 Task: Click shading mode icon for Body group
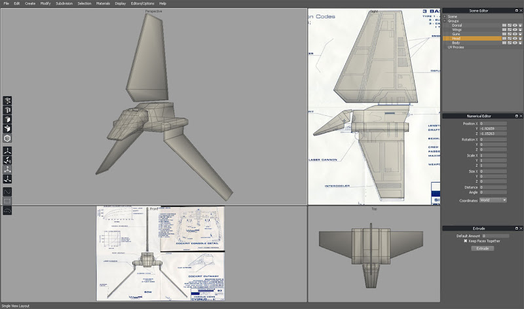pos(510,43)
